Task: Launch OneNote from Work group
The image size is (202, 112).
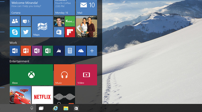Action: (37, 51)
